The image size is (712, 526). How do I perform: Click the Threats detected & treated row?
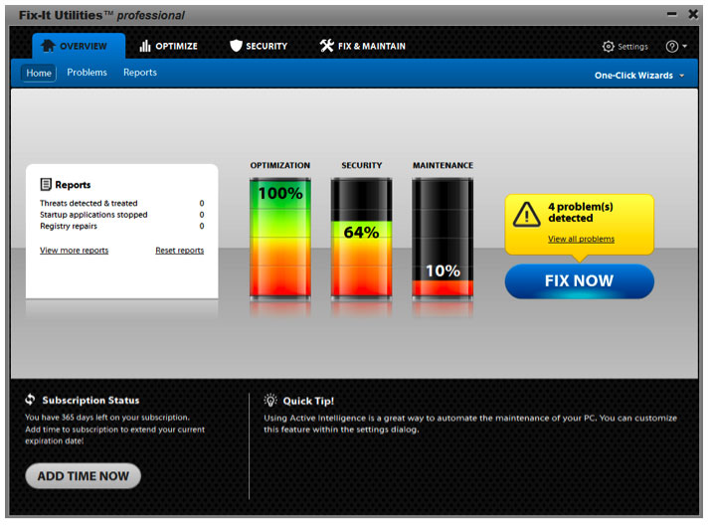tap(121, 203)
